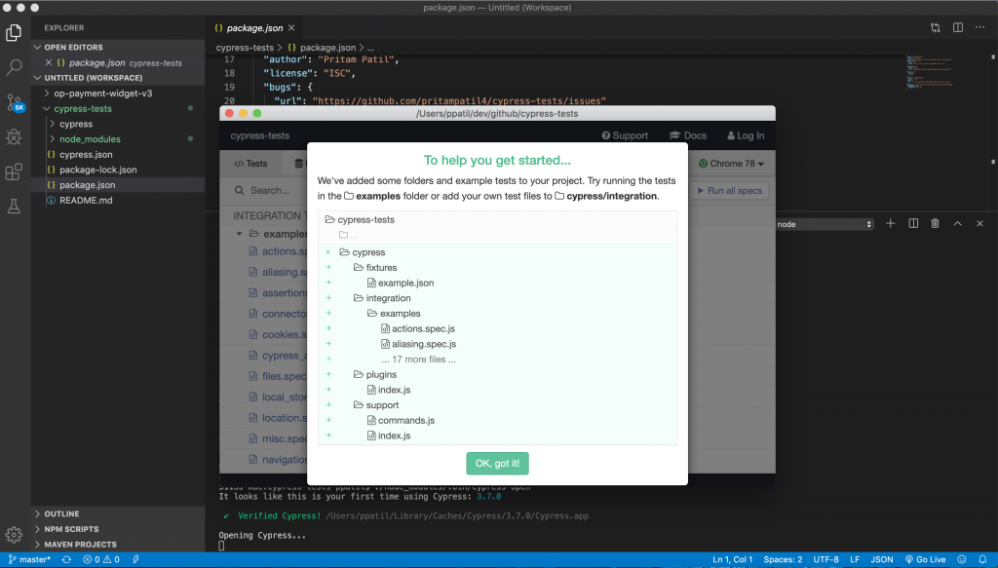The width and height of the screenshot is (998, 568).
Task: Click Go Live in the status bar
Action: pyautogui.click(x=926, y=560)
